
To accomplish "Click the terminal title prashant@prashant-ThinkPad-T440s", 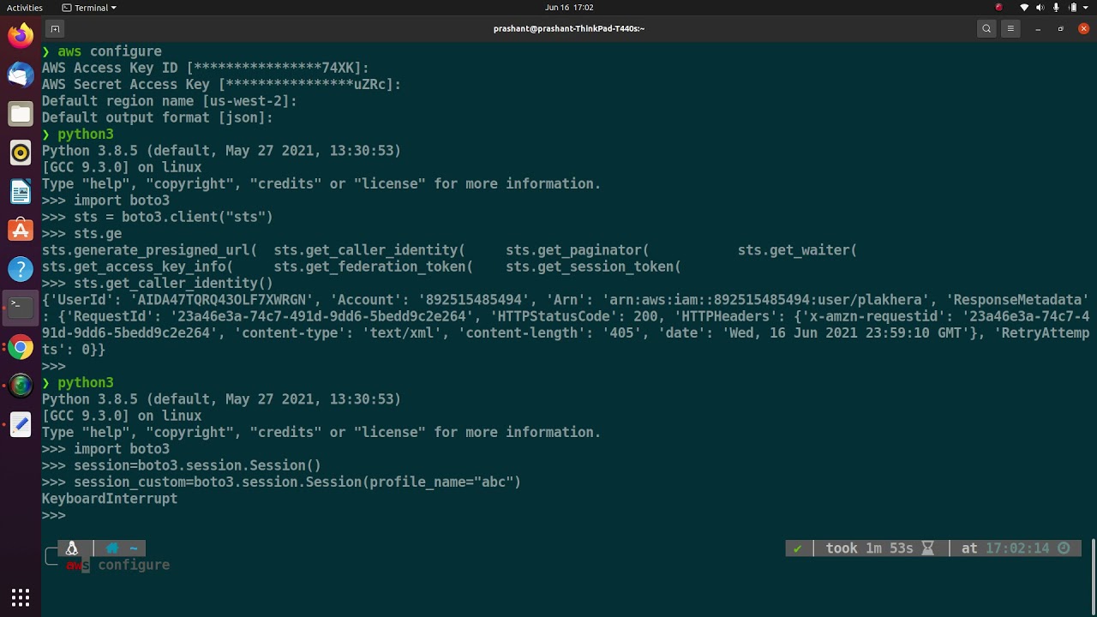I will pyautogui.click(x=569, y=28).
